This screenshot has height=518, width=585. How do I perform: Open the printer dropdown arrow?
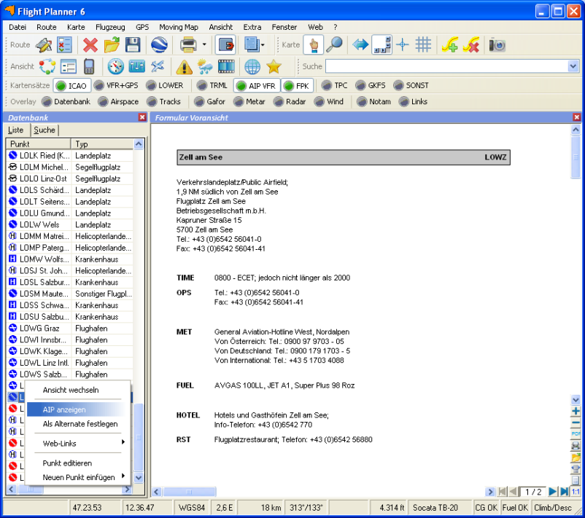coord(204,45)
